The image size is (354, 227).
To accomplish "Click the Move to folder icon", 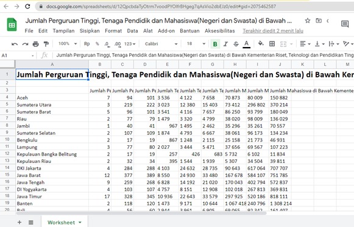I will 319,21.
